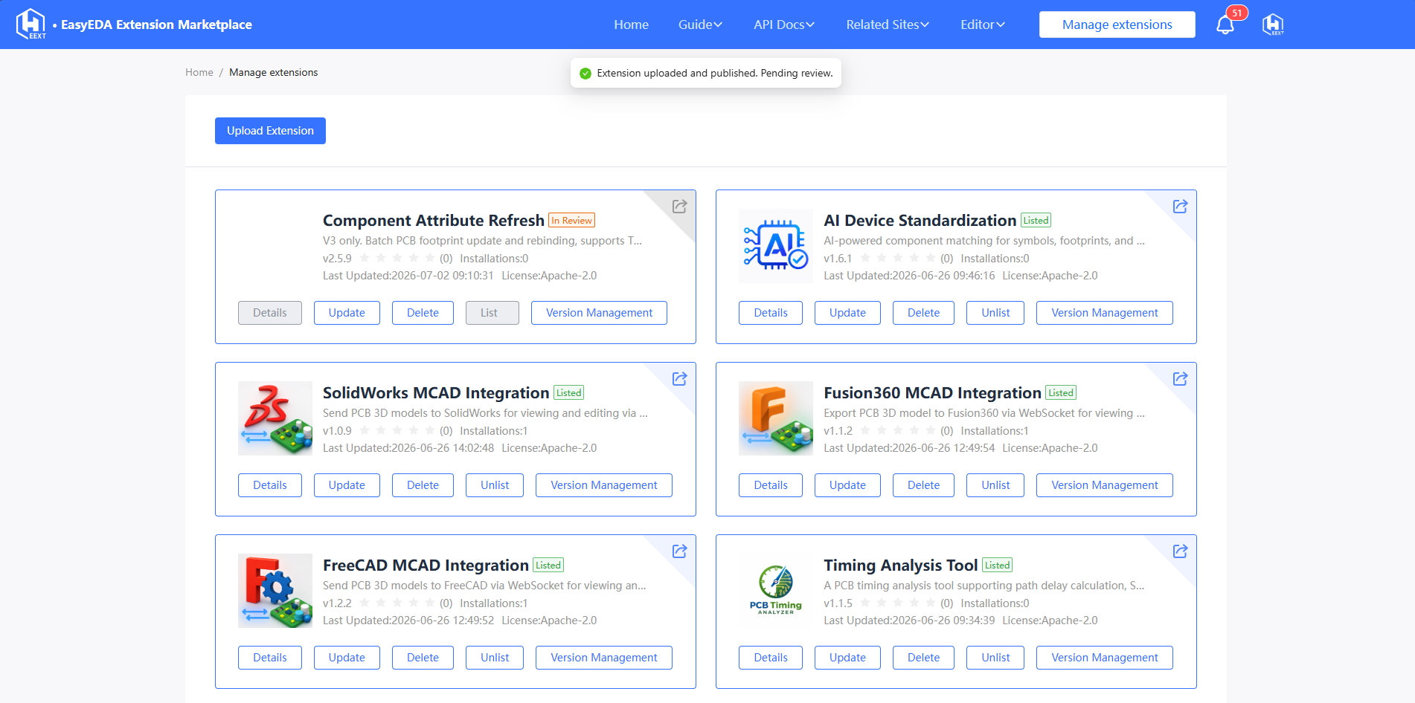Viewport: 1415px width, 703px height.
Task: Update the Component Attribute Refresh extension
Action: 347,313
